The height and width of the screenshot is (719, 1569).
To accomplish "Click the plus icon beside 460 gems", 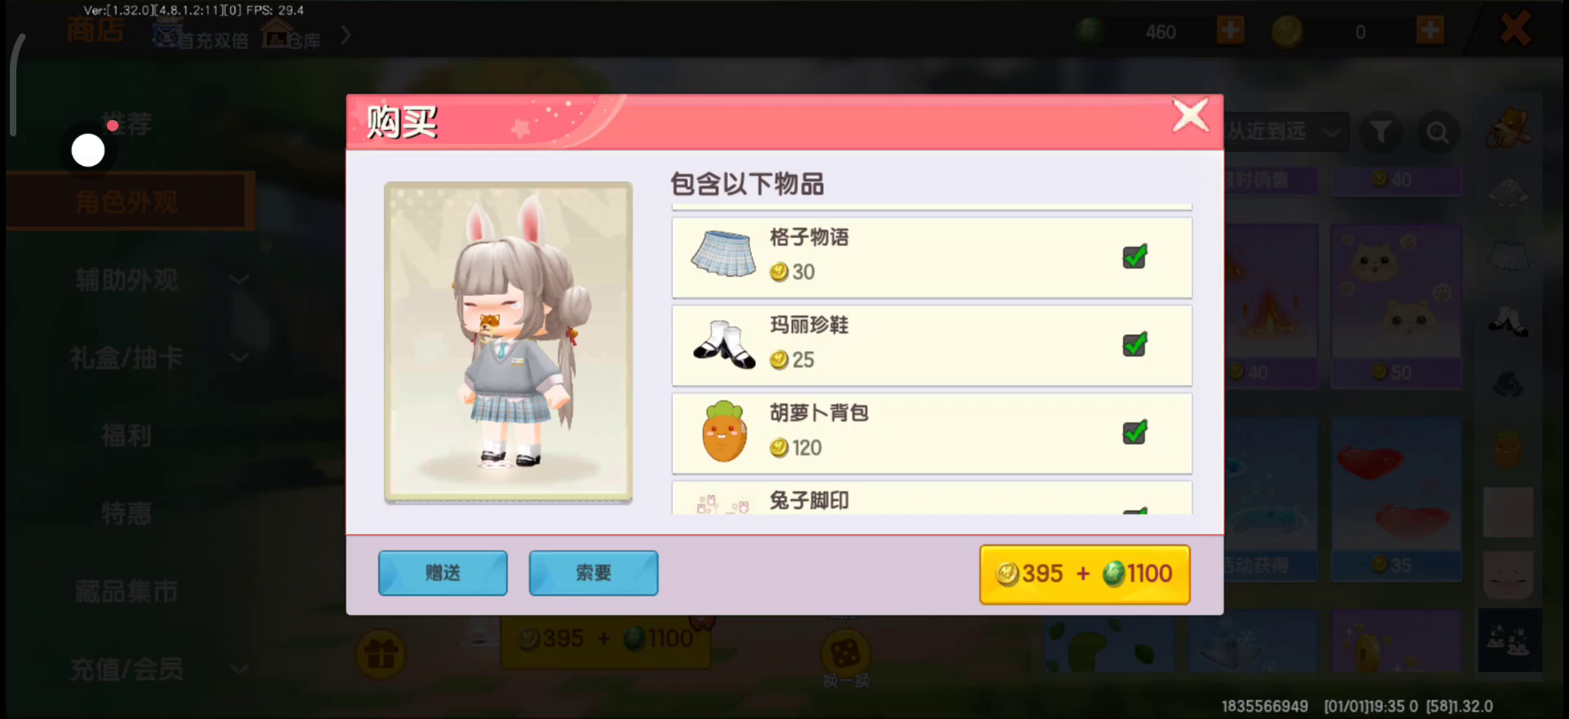I will [1230, 31].
